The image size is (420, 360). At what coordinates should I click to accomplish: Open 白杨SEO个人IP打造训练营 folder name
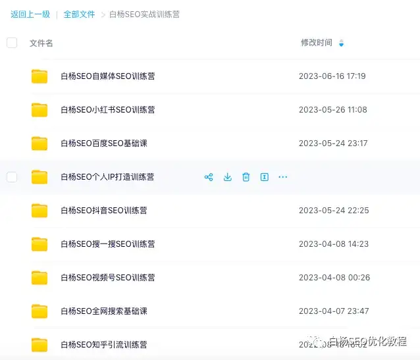click(107, 177)
